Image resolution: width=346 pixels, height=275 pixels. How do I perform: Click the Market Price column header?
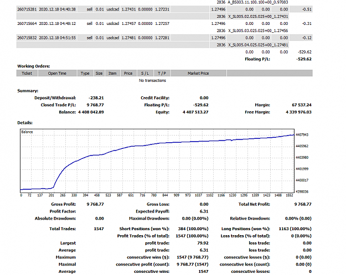pos(198,73)
